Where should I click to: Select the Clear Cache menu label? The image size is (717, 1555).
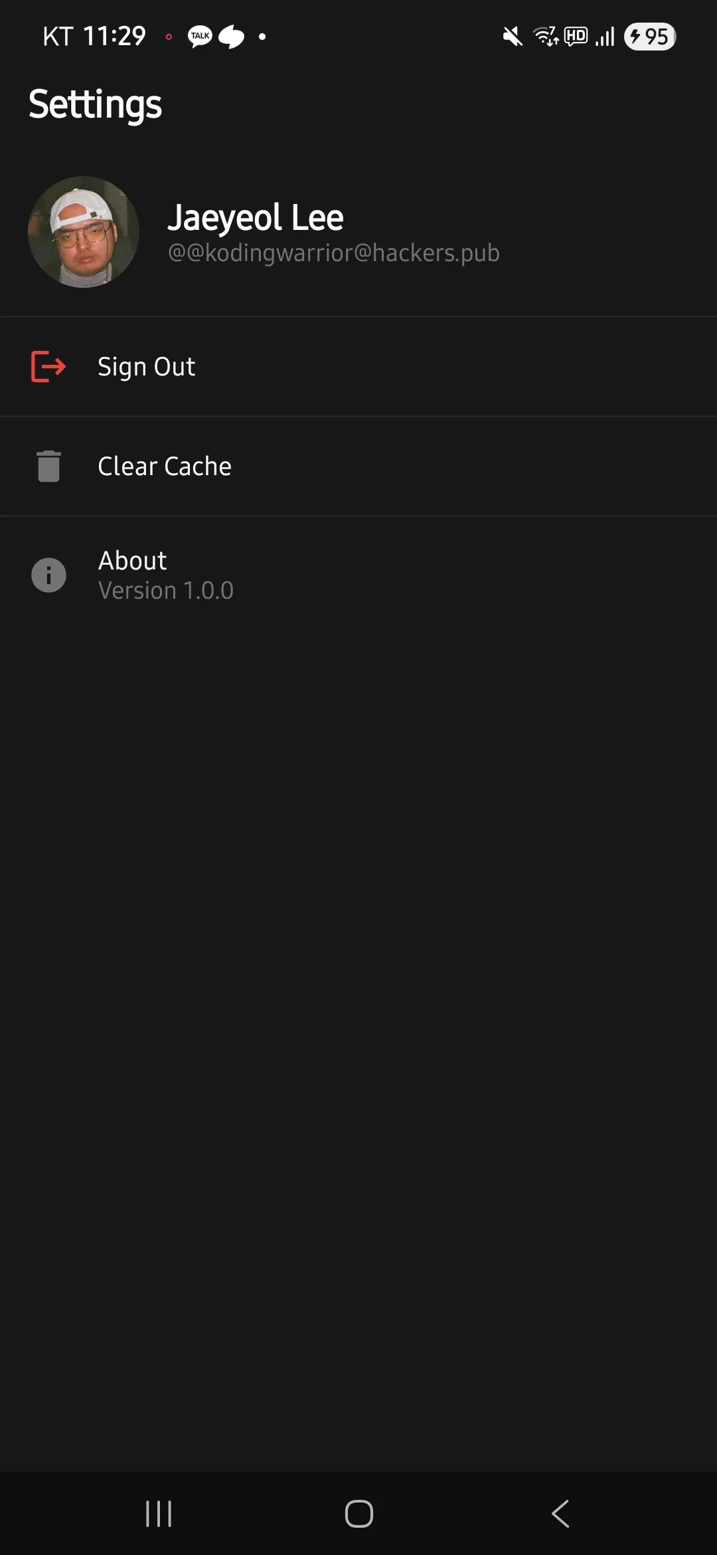click(165, 466)
